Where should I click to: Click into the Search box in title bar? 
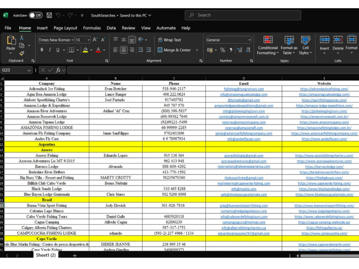tap(243, 15)
